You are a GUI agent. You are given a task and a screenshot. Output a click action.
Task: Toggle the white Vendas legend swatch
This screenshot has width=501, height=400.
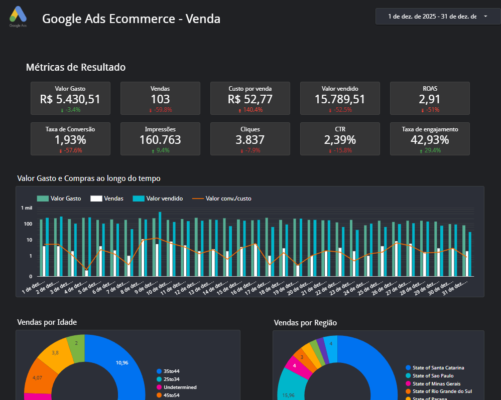pyautogui.click(x=96, y=198)
